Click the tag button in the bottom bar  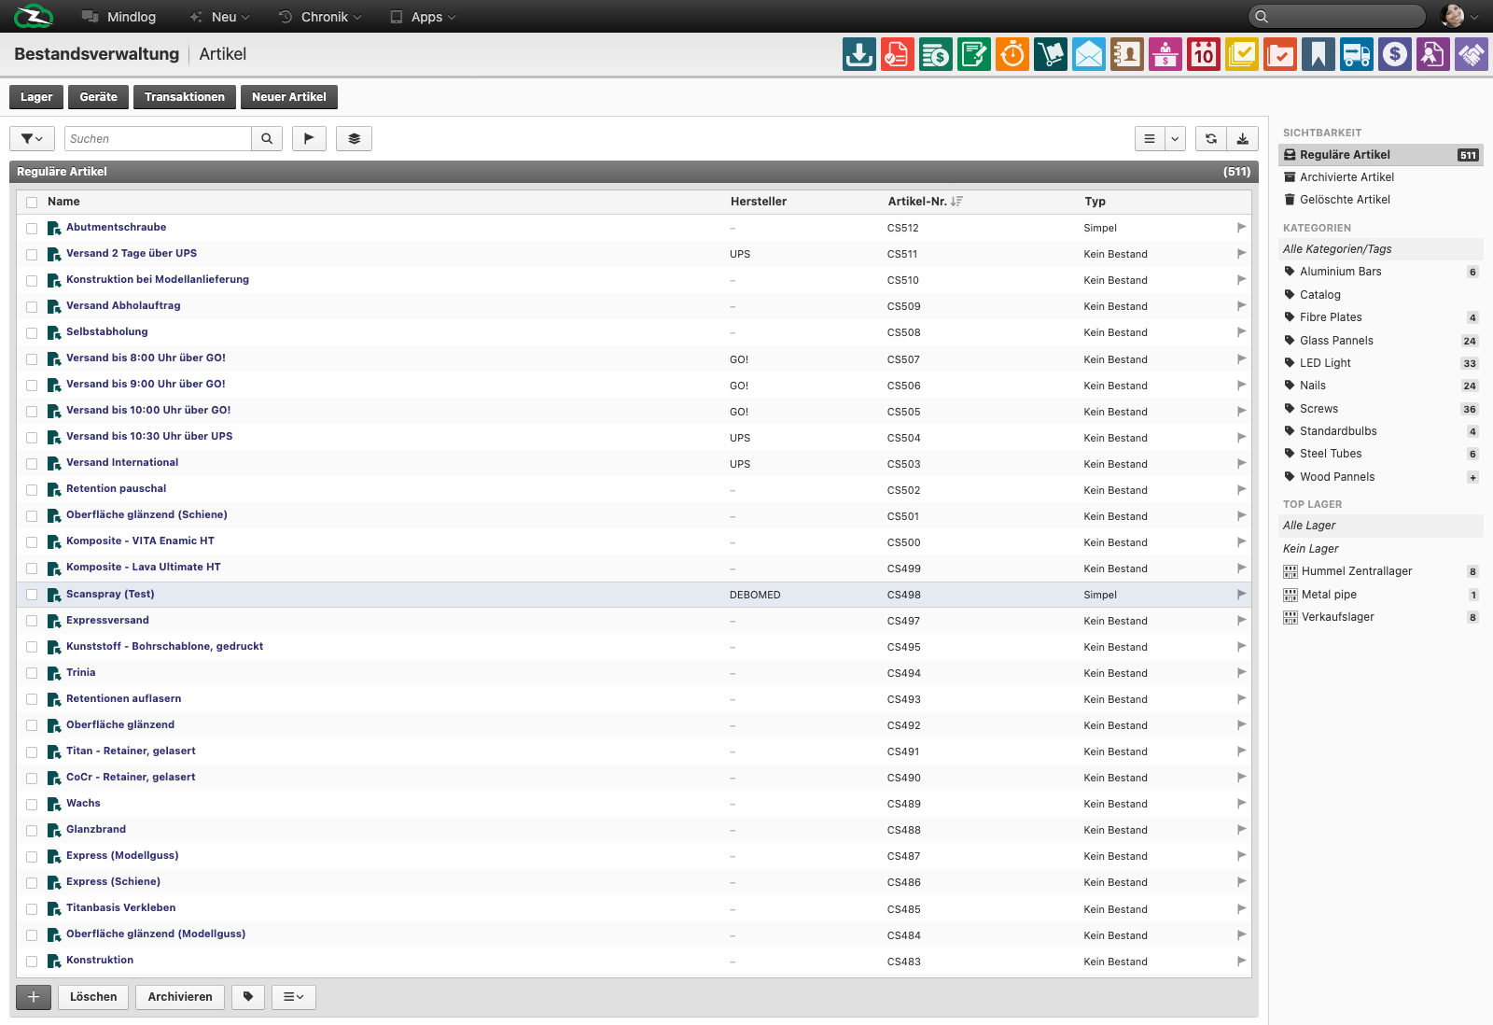point(248,997)
